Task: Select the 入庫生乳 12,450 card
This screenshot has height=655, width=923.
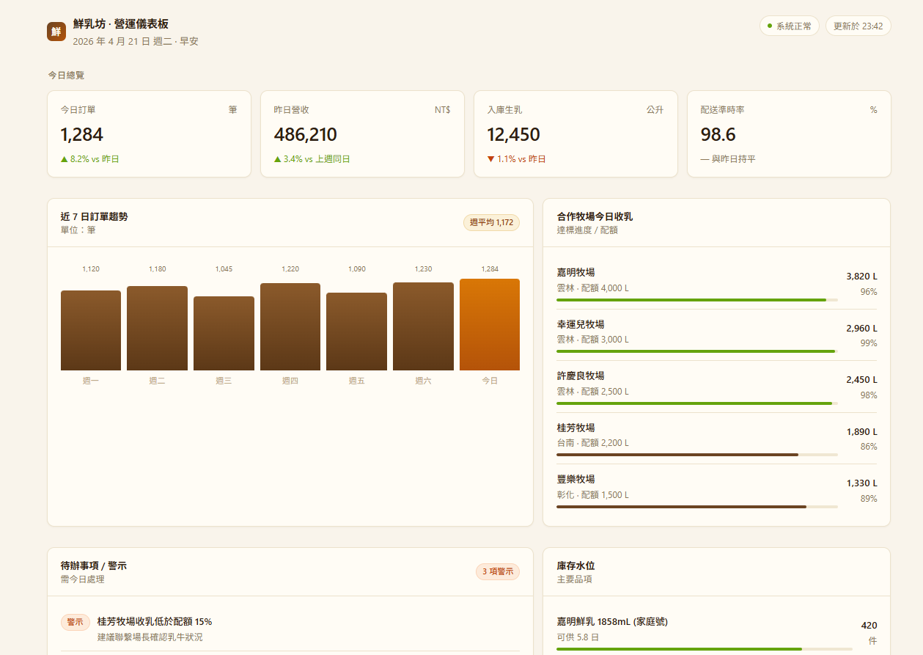Action: 576,134
